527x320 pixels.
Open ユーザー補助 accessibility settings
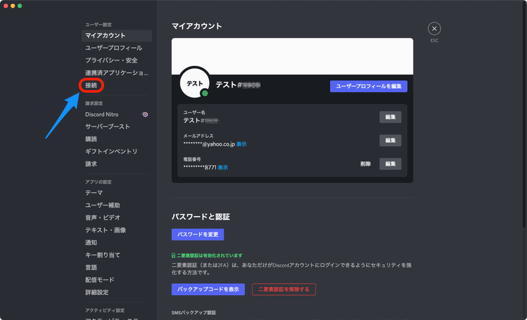(x=117, y=205)
